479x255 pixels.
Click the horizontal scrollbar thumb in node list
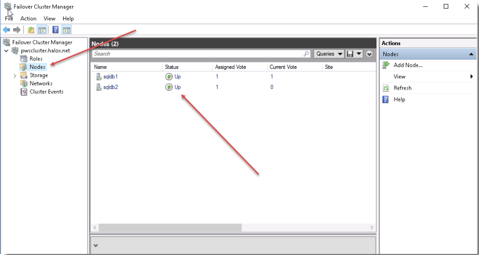170,228
